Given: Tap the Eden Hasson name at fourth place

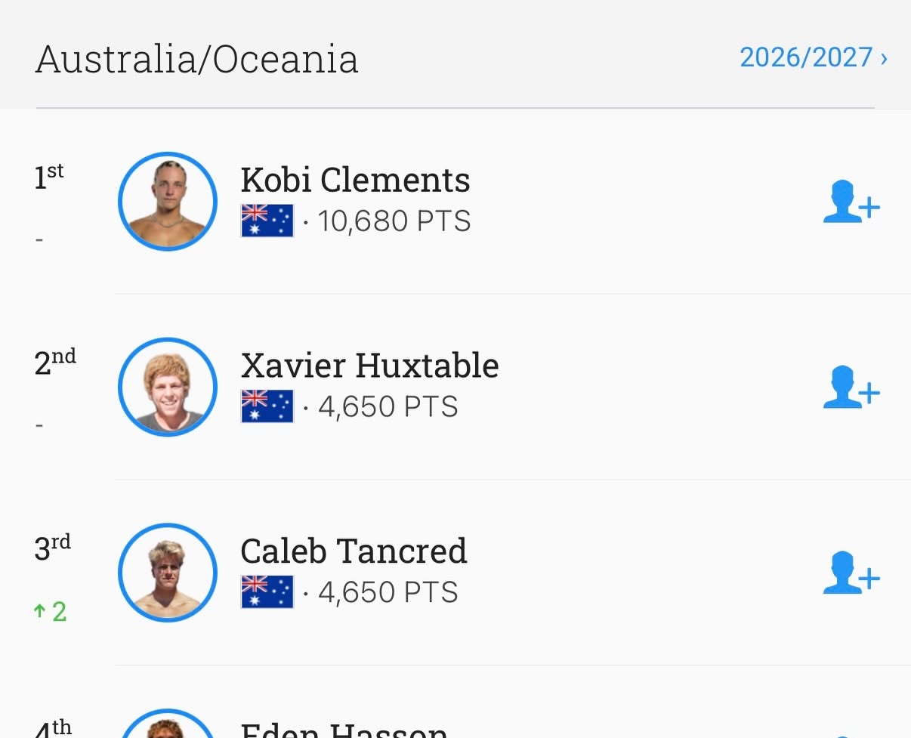Looking at the screenshot, I should [x=344, y=729].
